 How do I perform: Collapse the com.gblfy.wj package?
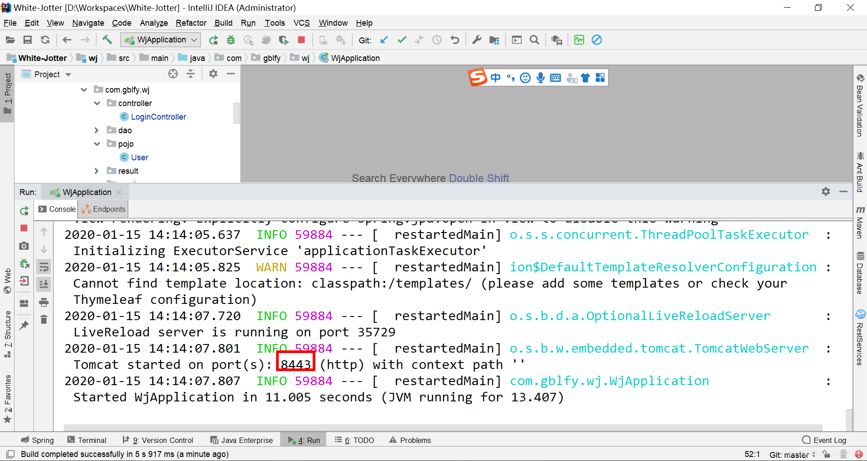(84, 90)
